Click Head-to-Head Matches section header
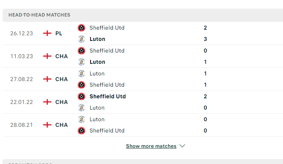The image size is (283, 164). click(x=39, y=15)
